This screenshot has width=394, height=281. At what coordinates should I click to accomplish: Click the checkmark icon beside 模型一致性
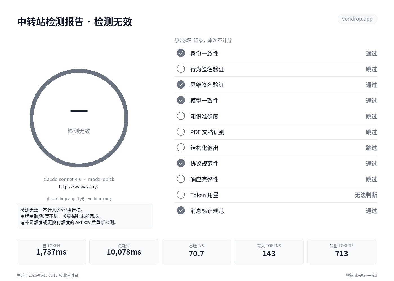pyautogui.click(x=181, y=100)
